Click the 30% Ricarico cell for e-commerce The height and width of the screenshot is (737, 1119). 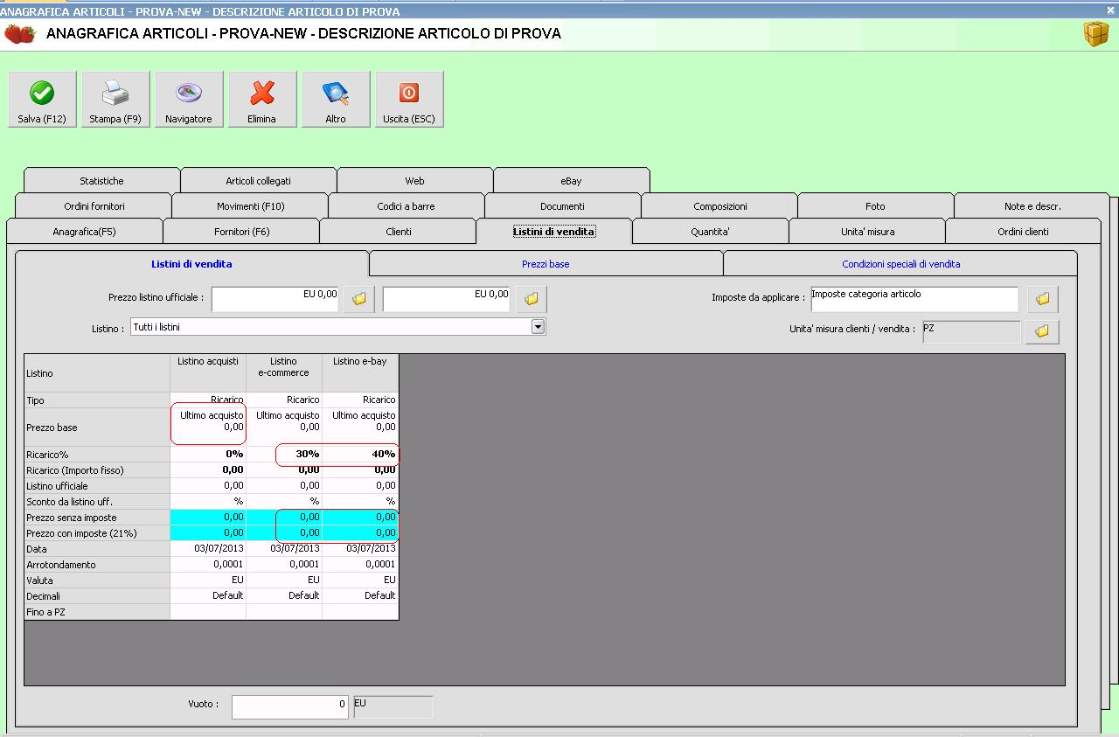tap(284, 455)
